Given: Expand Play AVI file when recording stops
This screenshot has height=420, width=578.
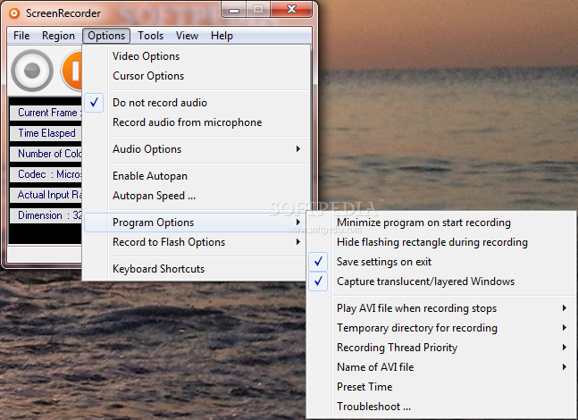Looking at the screenshot, I should point(441,308).
